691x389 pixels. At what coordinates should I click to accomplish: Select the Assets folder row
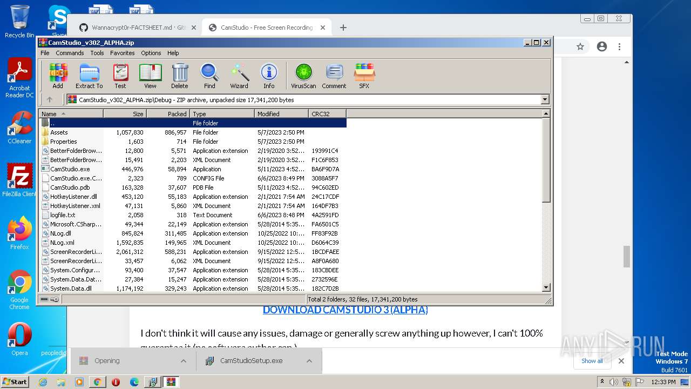coord(193,132)
